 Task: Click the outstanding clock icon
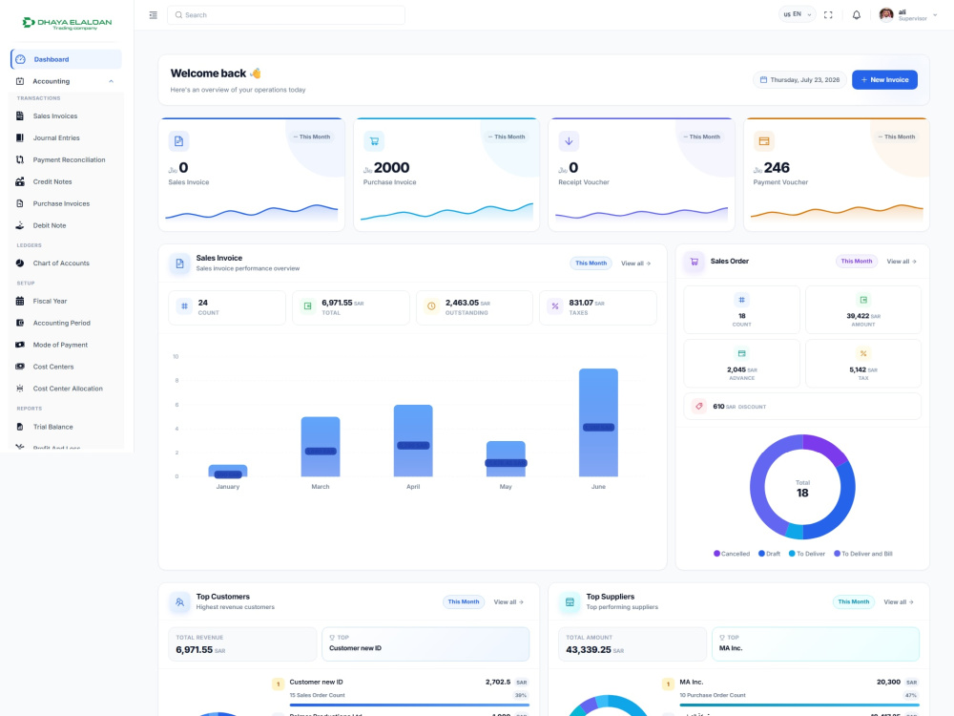pyautogui.click(x=431, y=306)
